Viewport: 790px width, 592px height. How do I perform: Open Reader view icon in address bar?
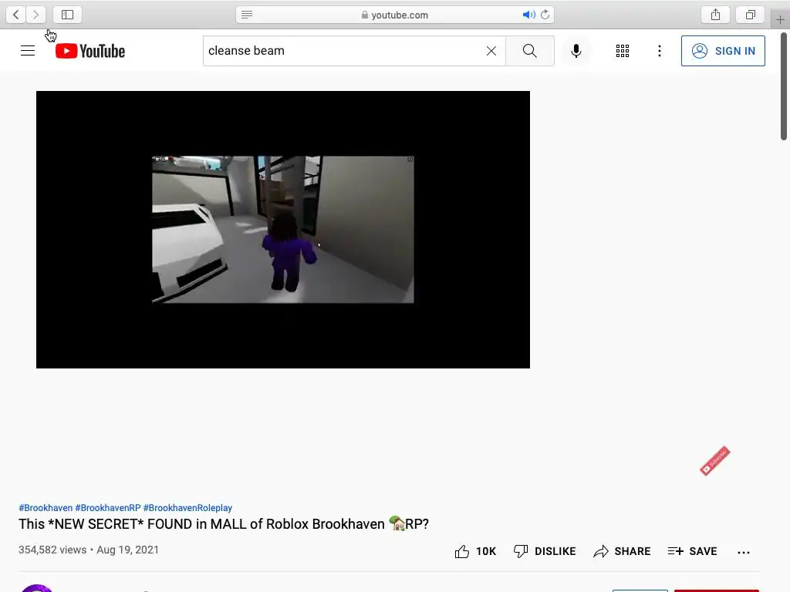point(247,15)
